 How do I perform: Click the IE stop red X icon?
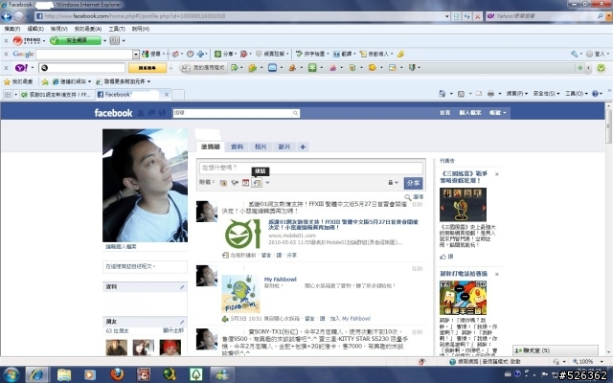pos(477,16)
